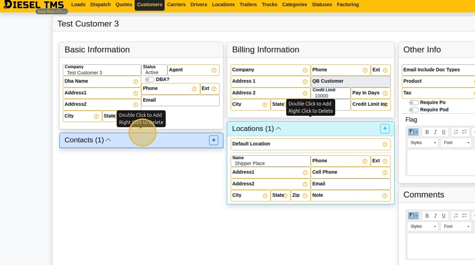Image resolution: width=475 pixels, height=265 pixels.
Task: Click Underline in the Comments editor toolbar
Action: click(x=444, y=216)
